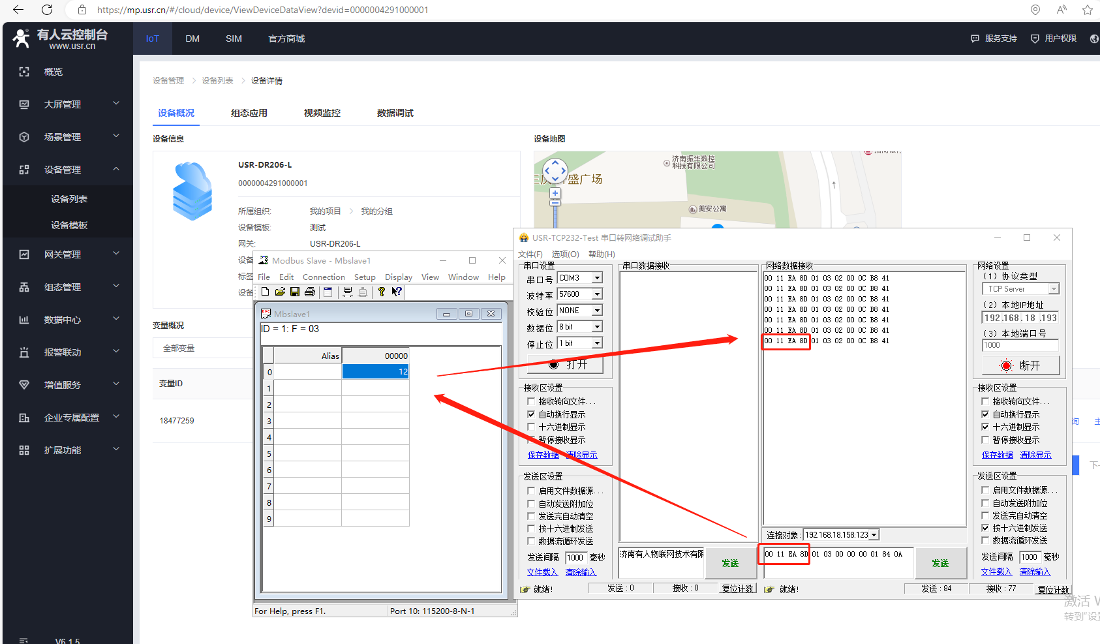Open Setup menu in Modbus Slave
This screenshot has height=644, width=1100.
(x=365, y=277)
